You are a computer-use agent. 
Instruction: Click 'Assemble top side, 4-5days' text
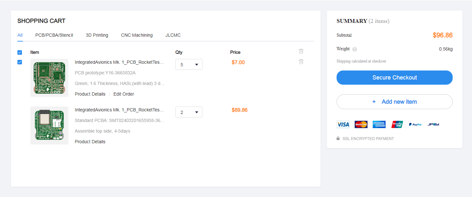tap(103, 131)
